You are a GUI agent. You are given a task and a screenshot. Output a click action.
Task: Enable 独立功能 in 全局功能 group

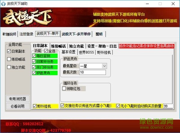point(16,67)
